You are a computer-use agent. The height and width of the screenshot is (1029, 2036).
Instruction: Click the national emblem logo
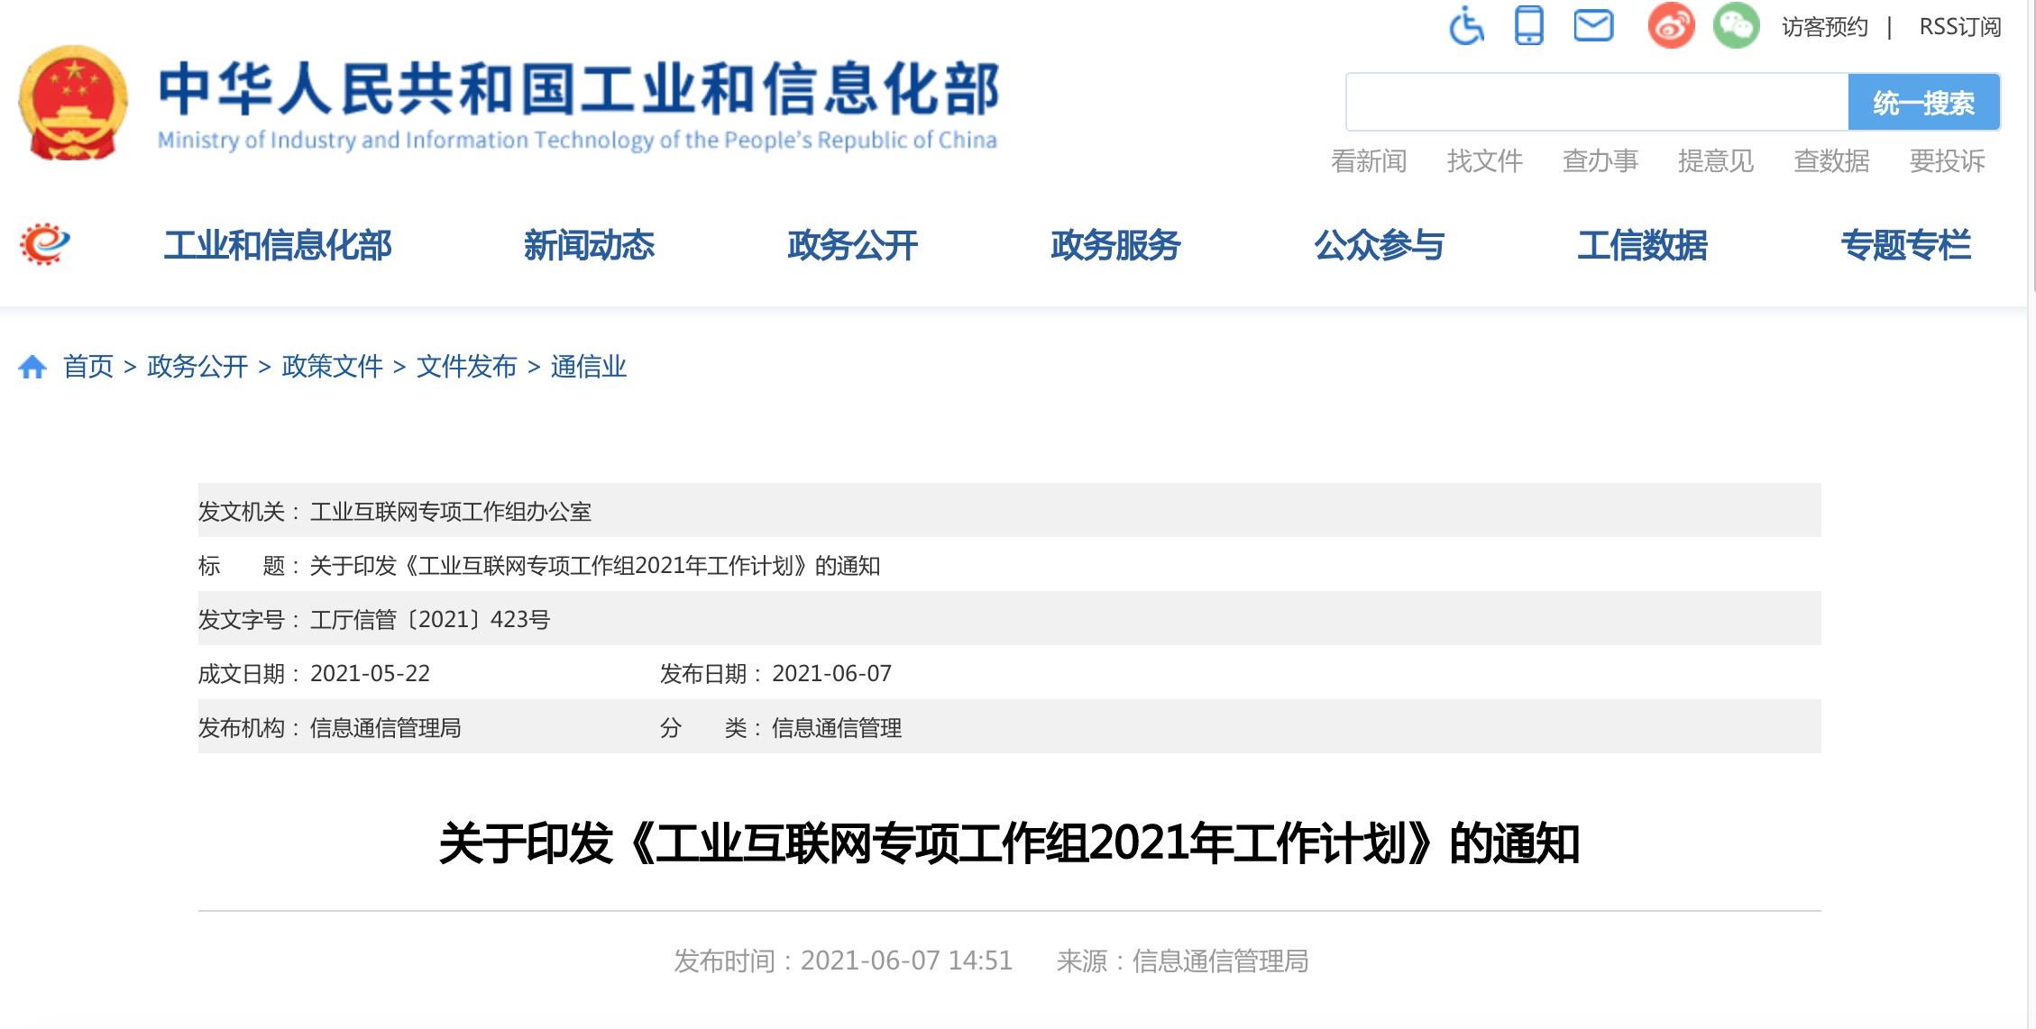click(73, 103)
